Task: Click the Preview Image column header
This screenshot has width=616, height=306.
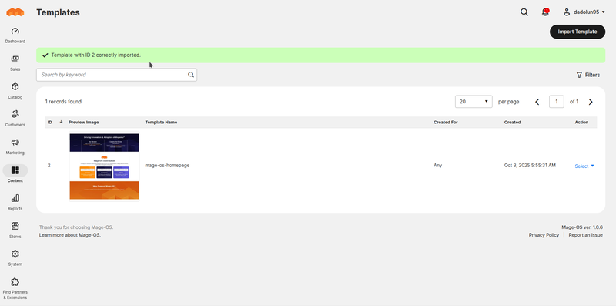Action: tap(84, 123)
